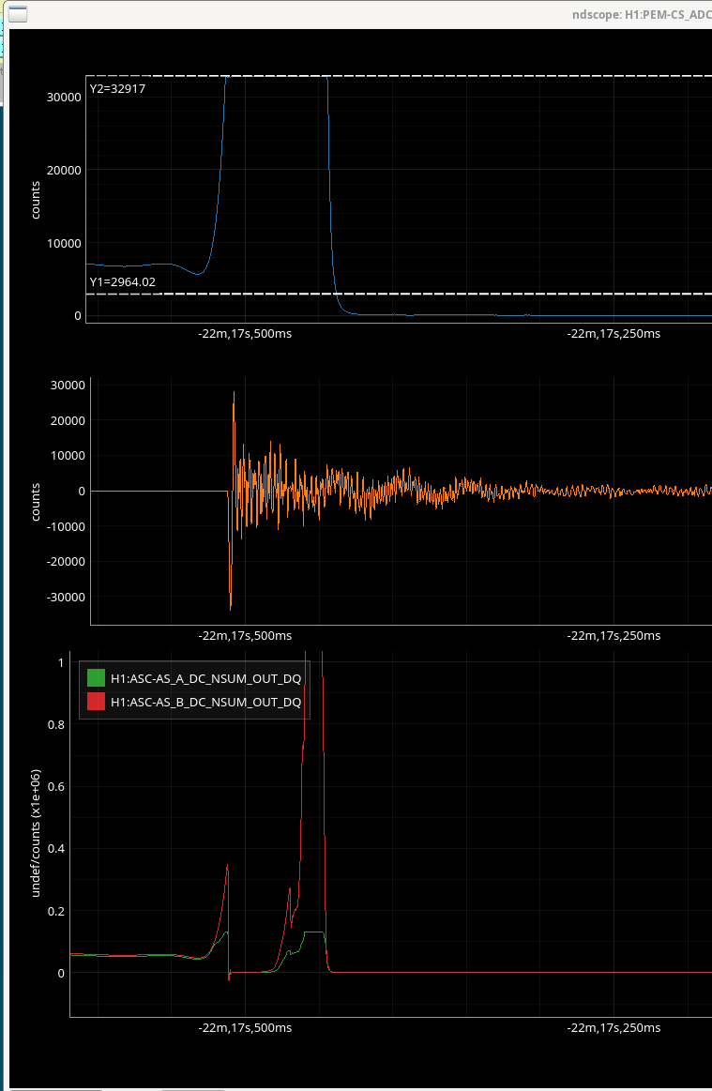Screen dimensions: 712x1091
Task: Click bottom plot's -22m,17s,250ms time tick label
Action: point(614,1028)
